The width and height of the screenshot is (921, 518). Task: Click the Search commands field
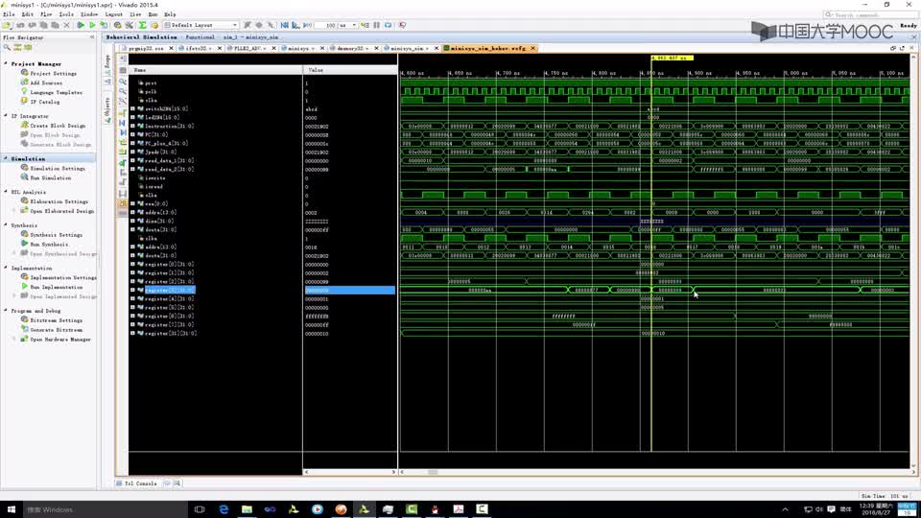point(867,14)
